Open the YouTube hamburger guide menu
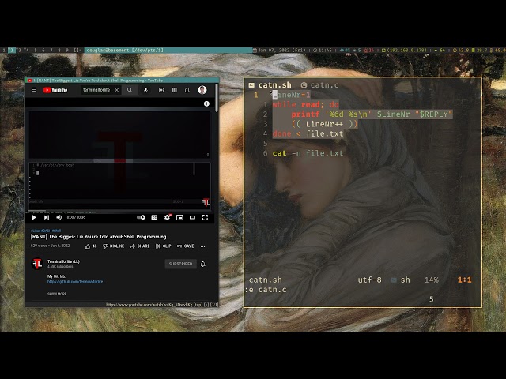Screen dimensions: 506x379 34,90
